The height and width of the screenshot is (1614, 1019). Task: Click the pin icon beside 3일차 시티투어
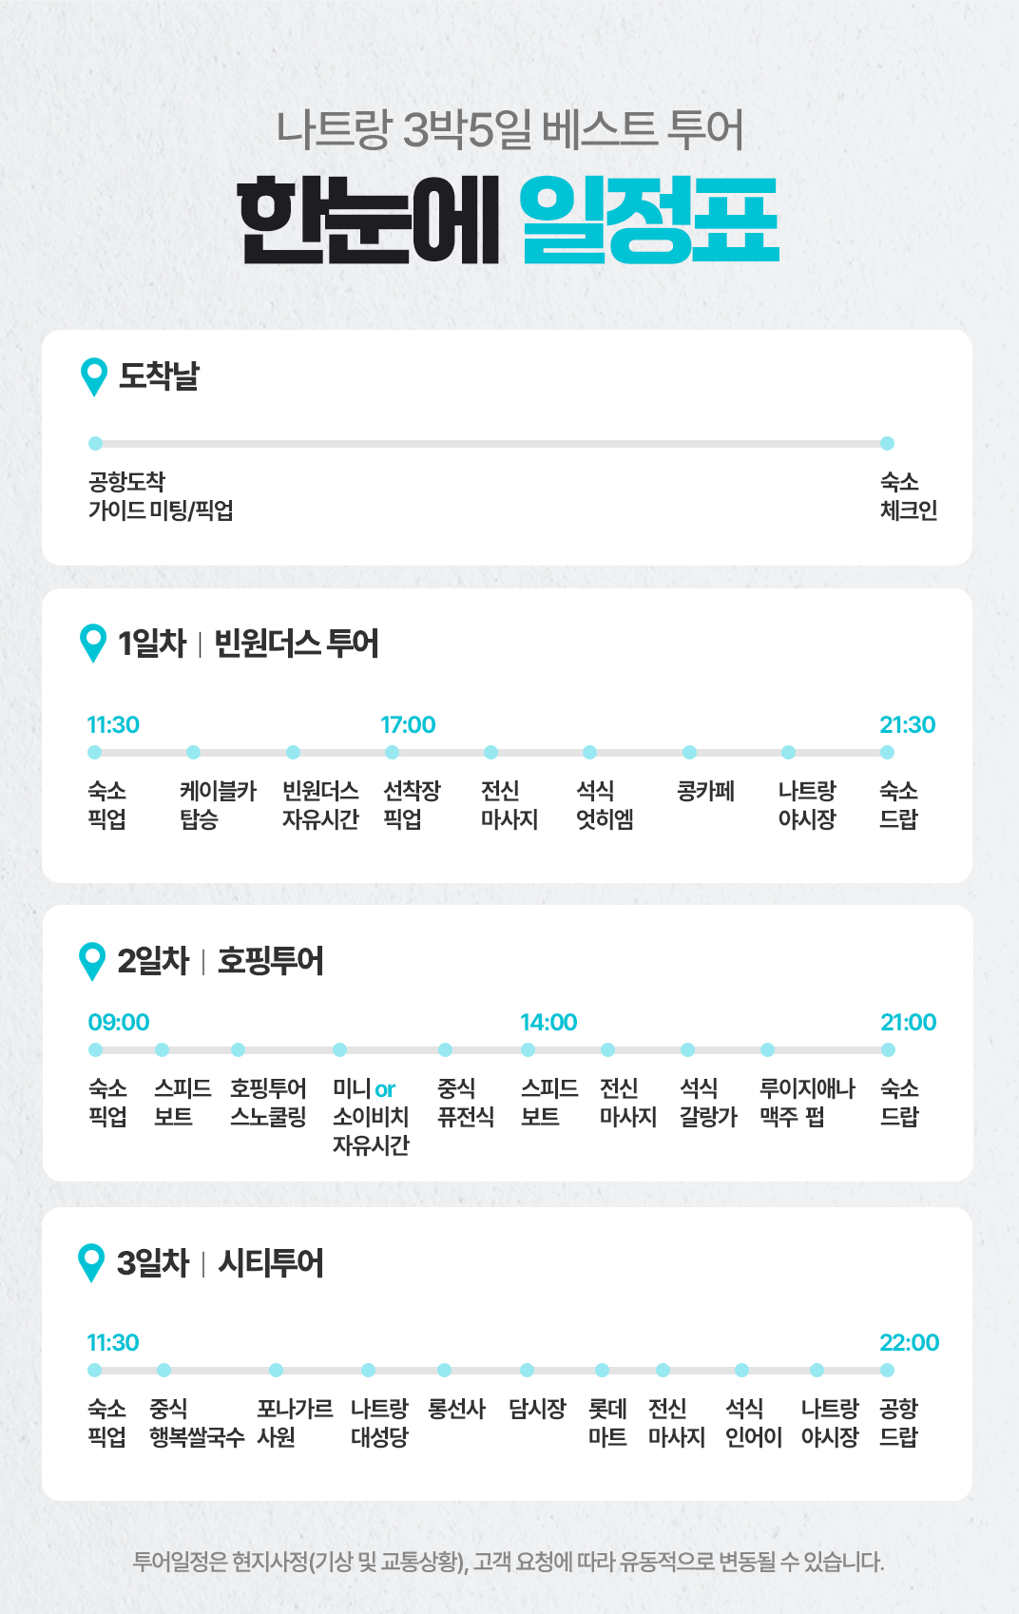coord(92,1261)
